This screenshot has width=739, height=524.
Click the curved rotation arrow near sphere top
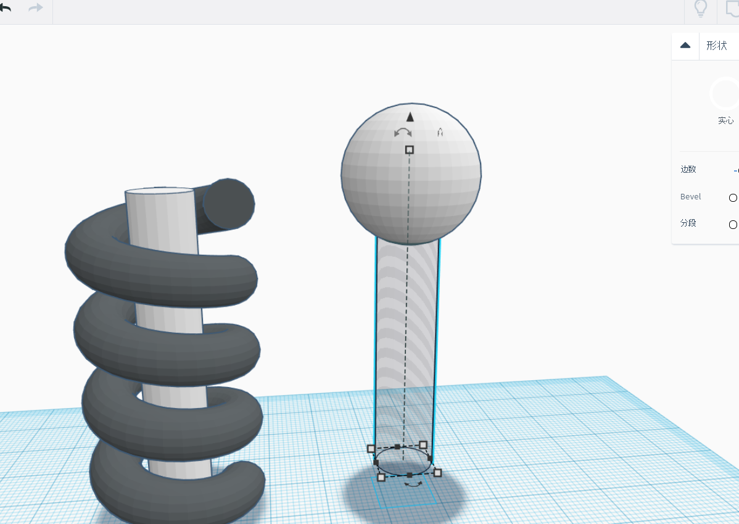(403, 133)
